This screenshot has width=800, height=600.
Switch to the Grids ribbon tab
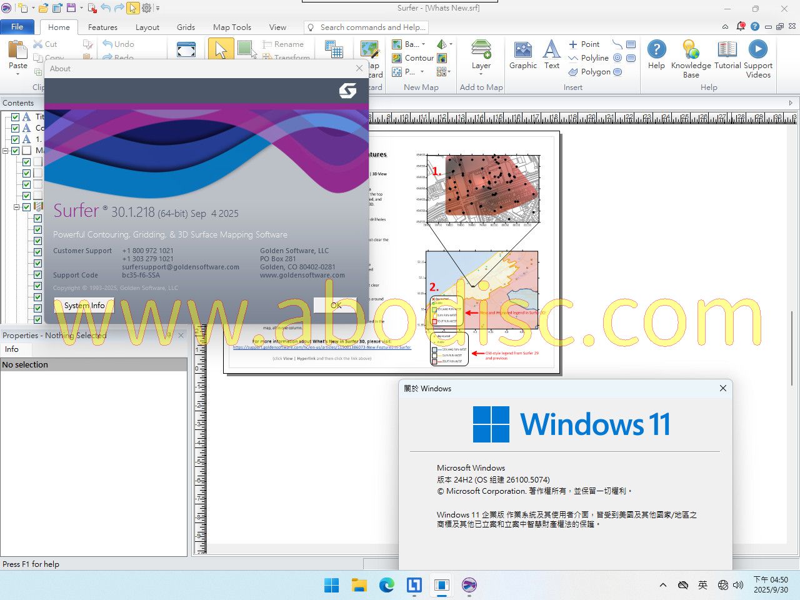(x=186, y=27)
